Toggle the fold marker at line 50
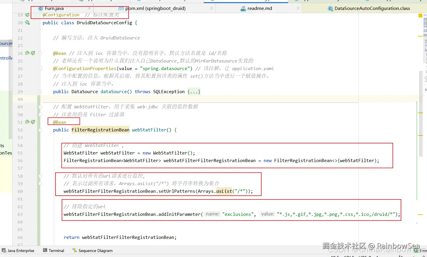The width and height of the screenshot is (427, 257). 40,114
